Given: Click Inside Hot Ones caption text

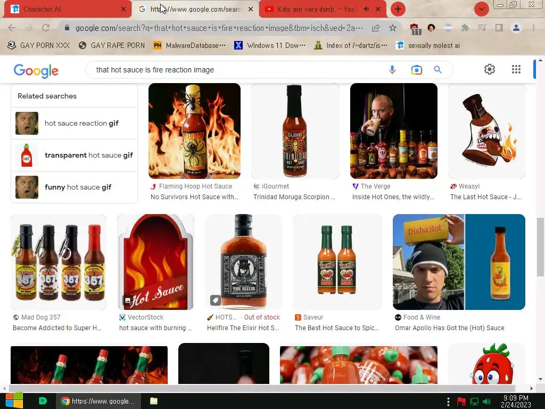Looking at the screenshot, I should pyautogui.click(x=393, y=197).
